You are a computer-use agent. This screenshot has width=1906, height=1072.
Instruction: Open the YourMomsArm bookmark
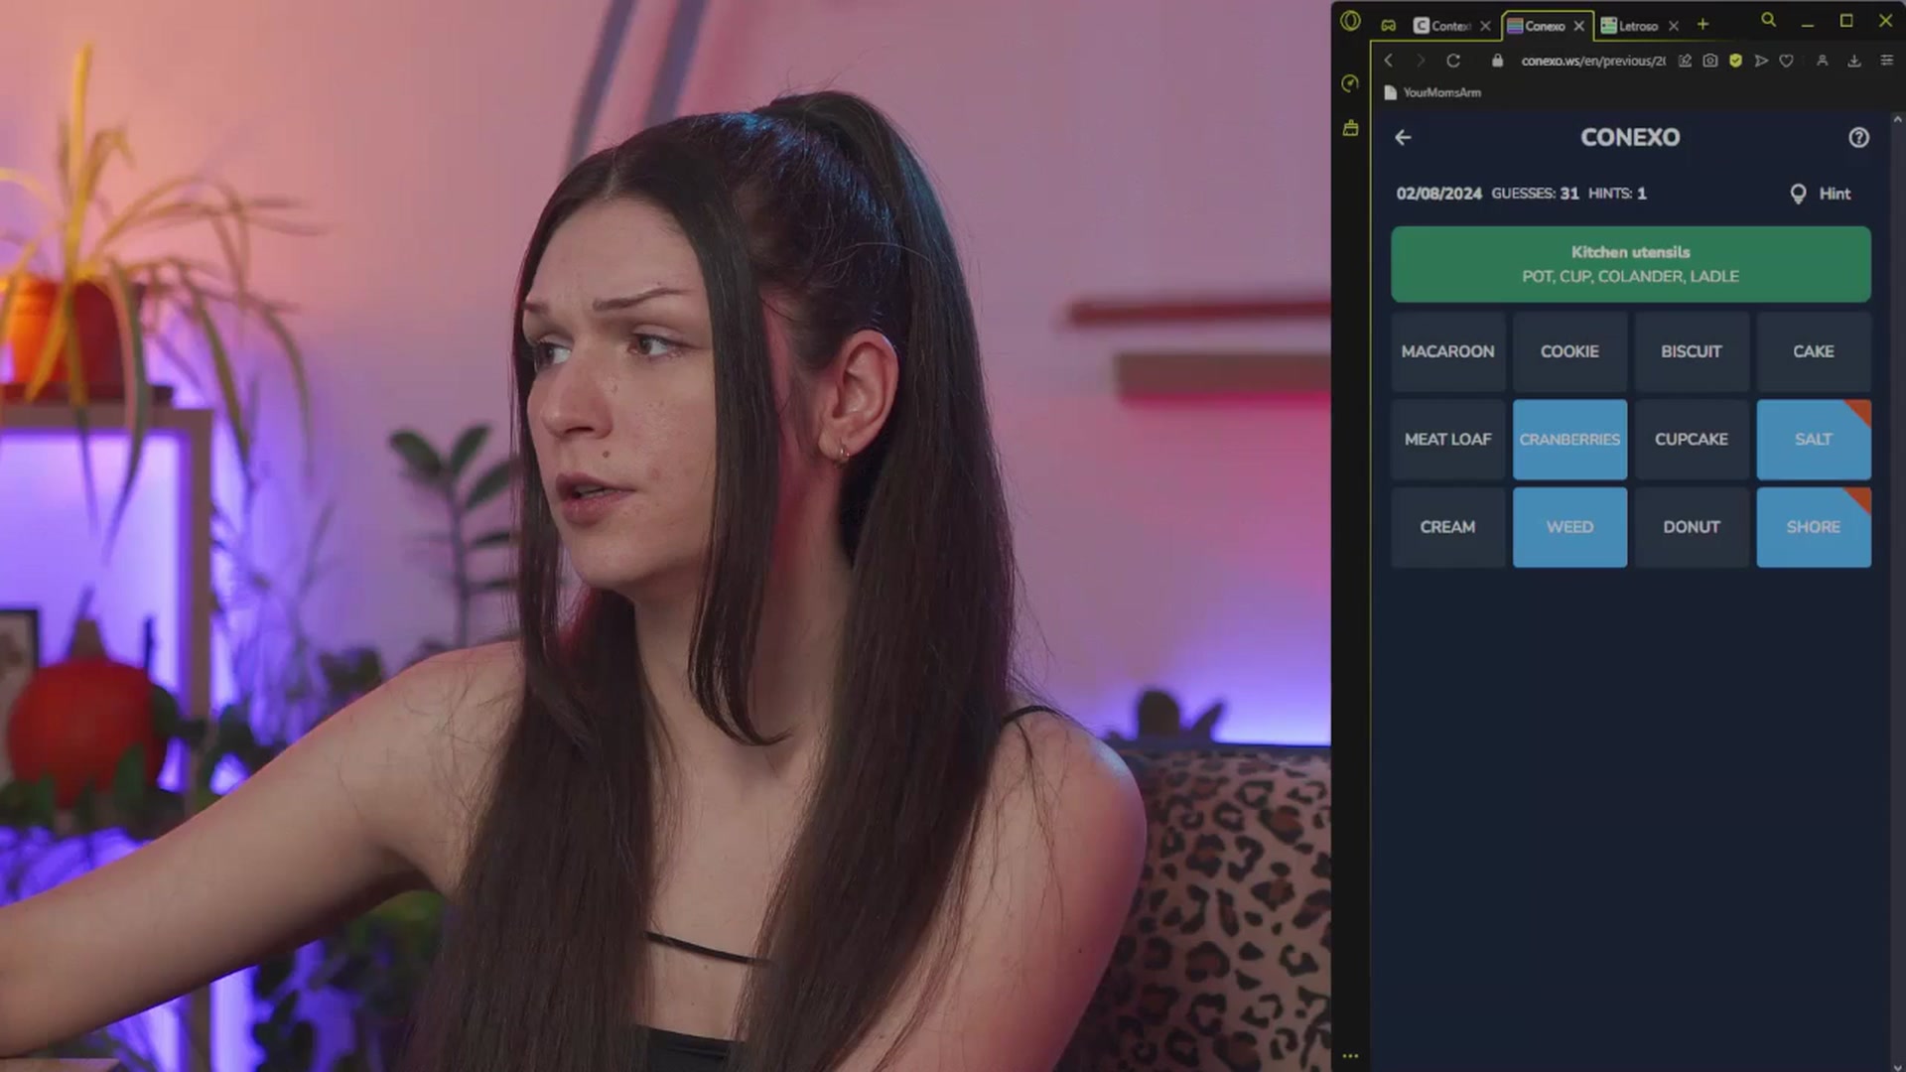1432,92
